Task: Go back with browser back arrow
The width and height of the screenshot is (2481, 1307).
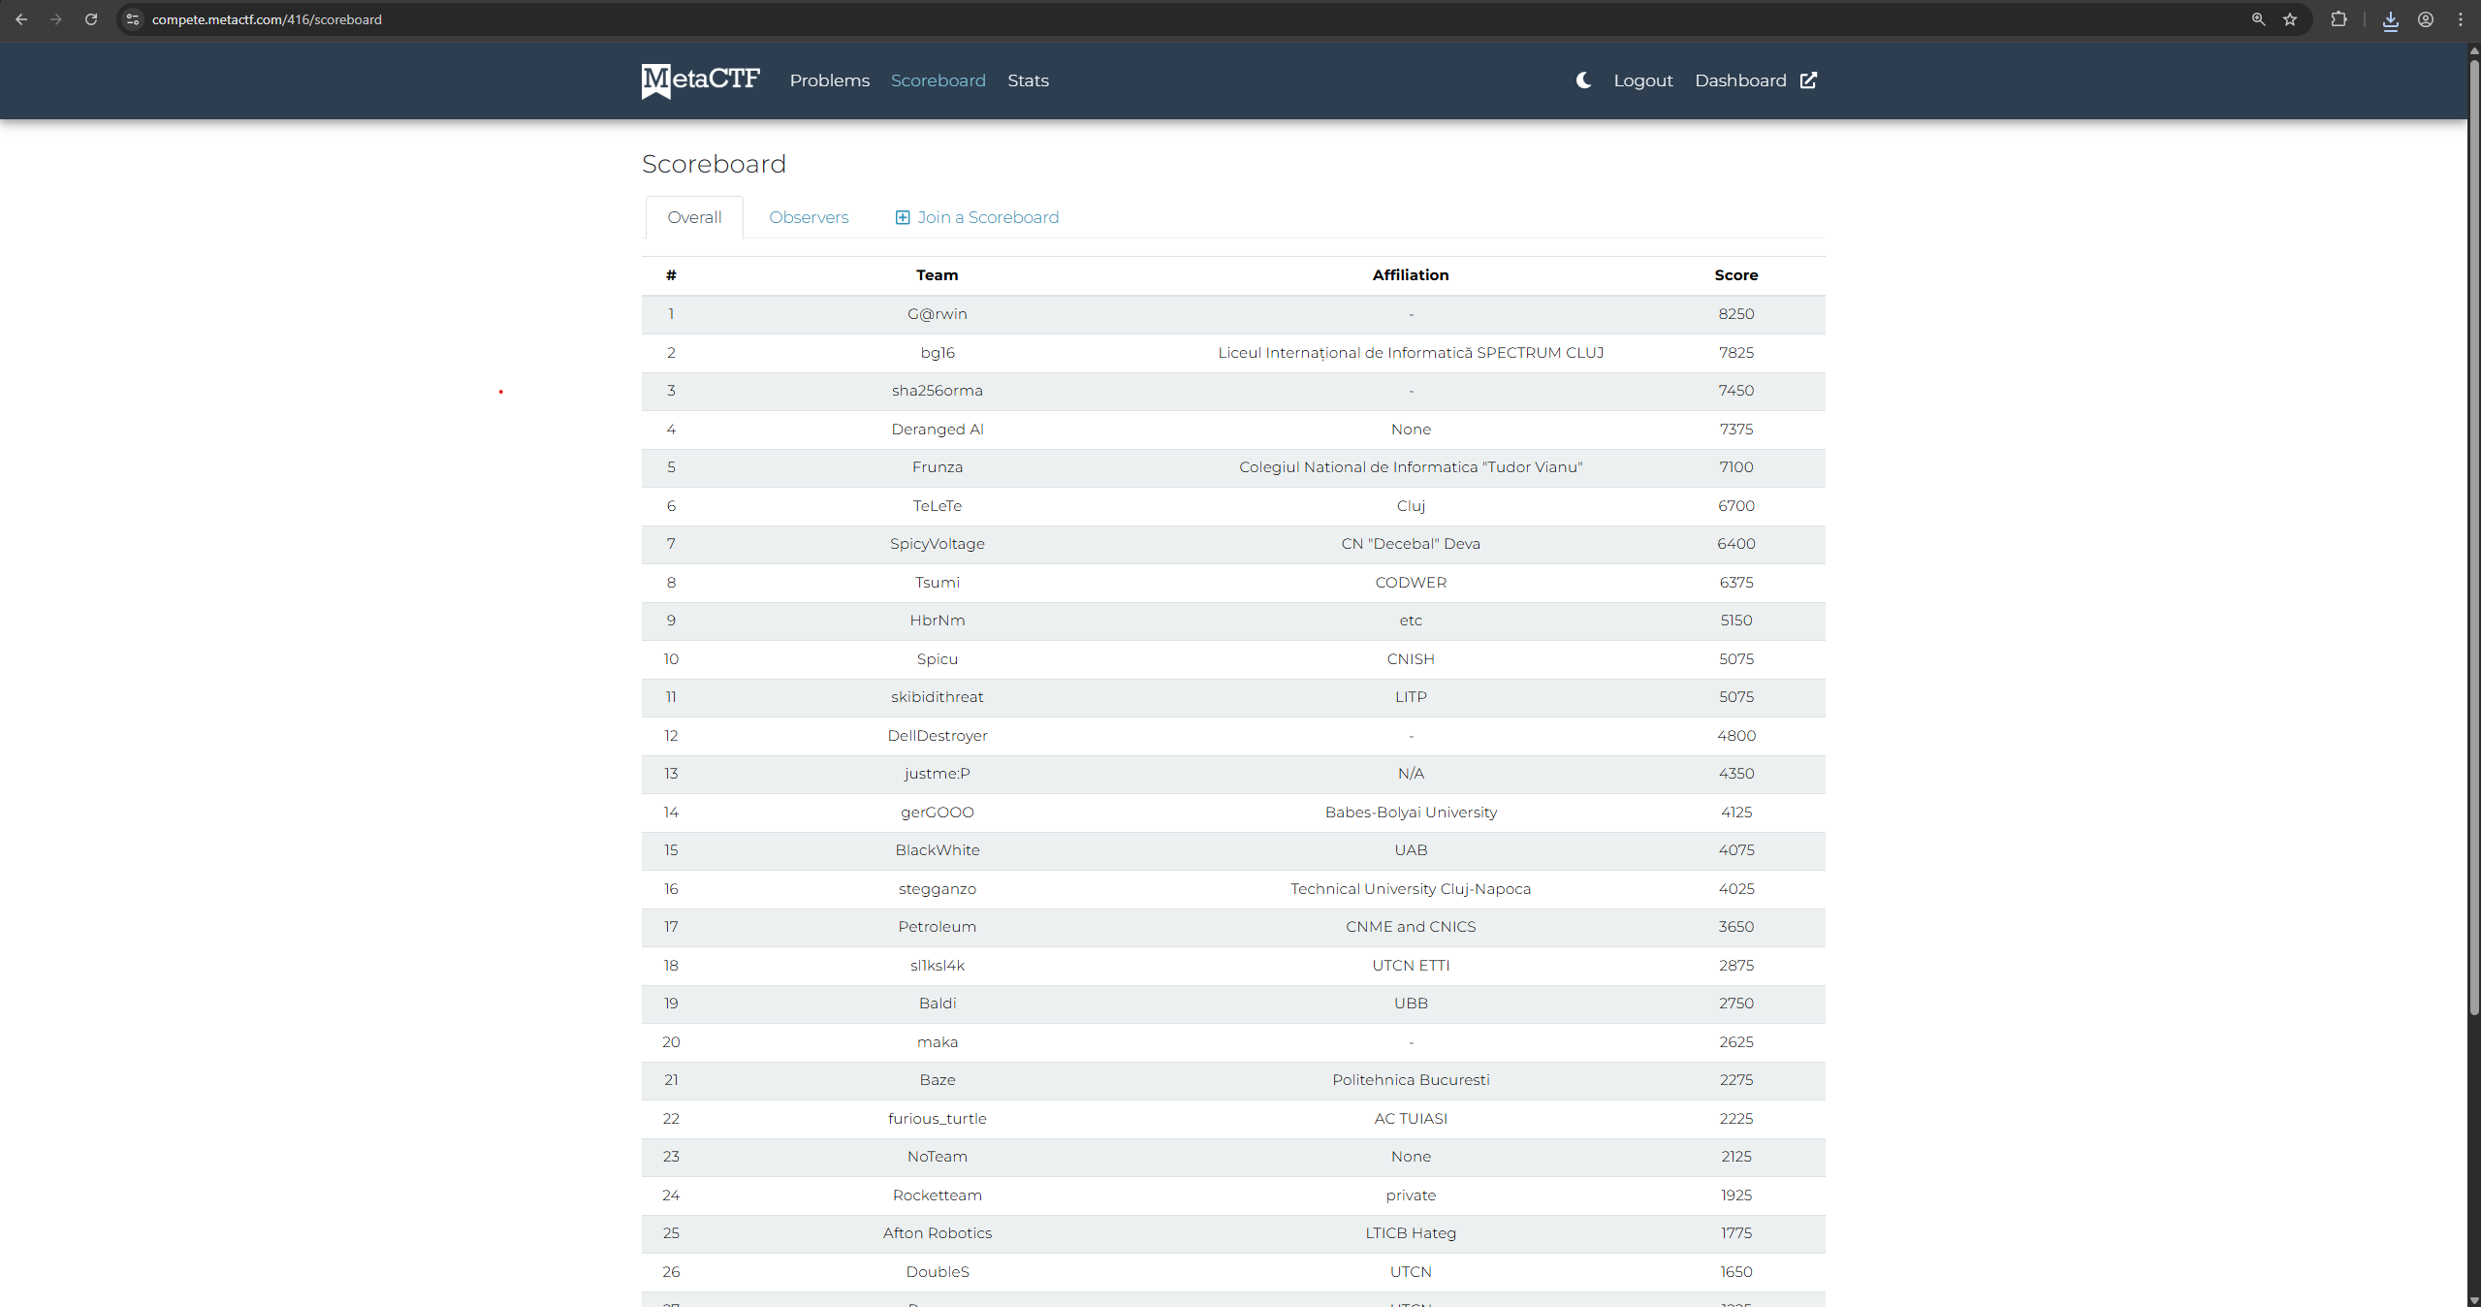Action: click(21, 19)
